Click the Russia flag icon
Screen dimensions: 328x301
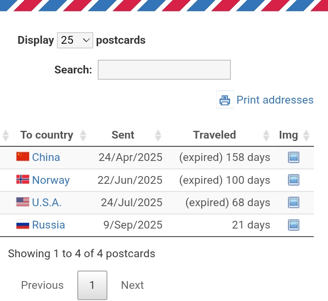(x=23, y=225)
